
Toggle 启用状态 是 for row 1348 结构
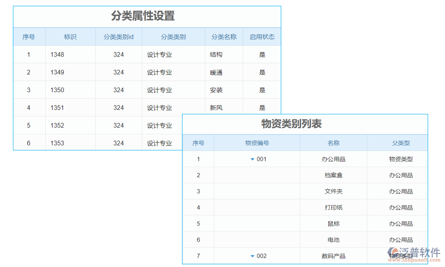click(262, 54)
